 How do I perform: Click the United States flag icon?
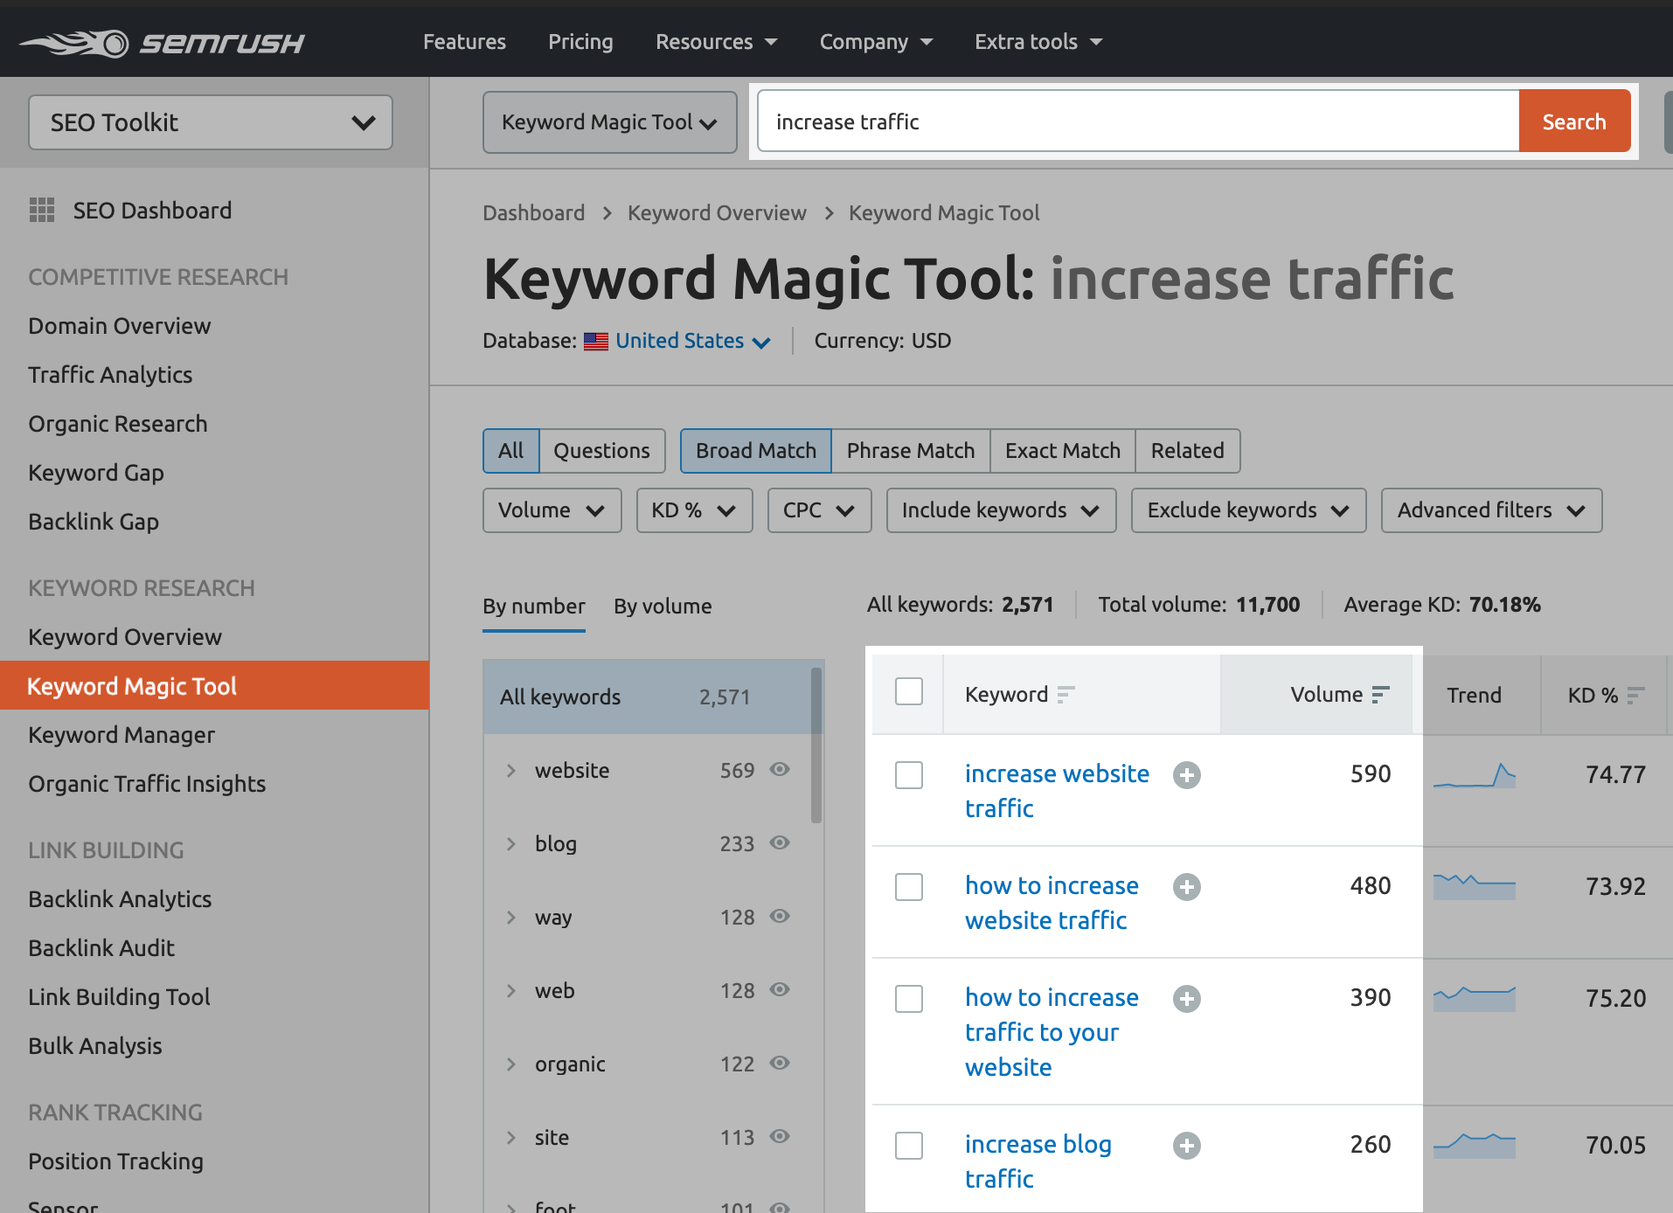click(x=596, y=341)
